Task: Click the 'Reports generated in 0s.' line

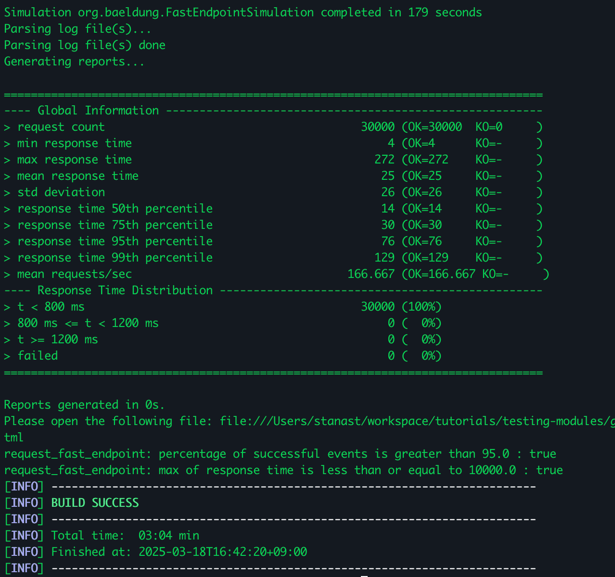Action: click(x=84, y=405)
